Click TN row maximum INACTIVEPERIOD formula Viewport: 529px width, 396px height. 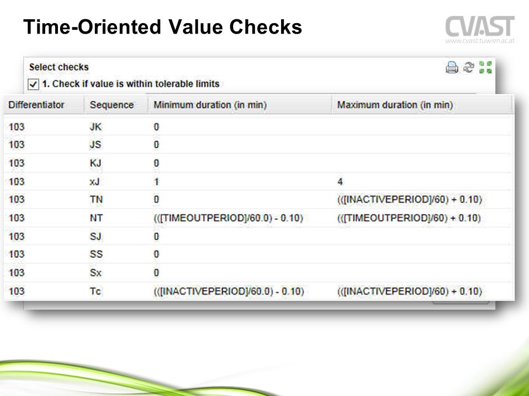(x=409, y=199)
